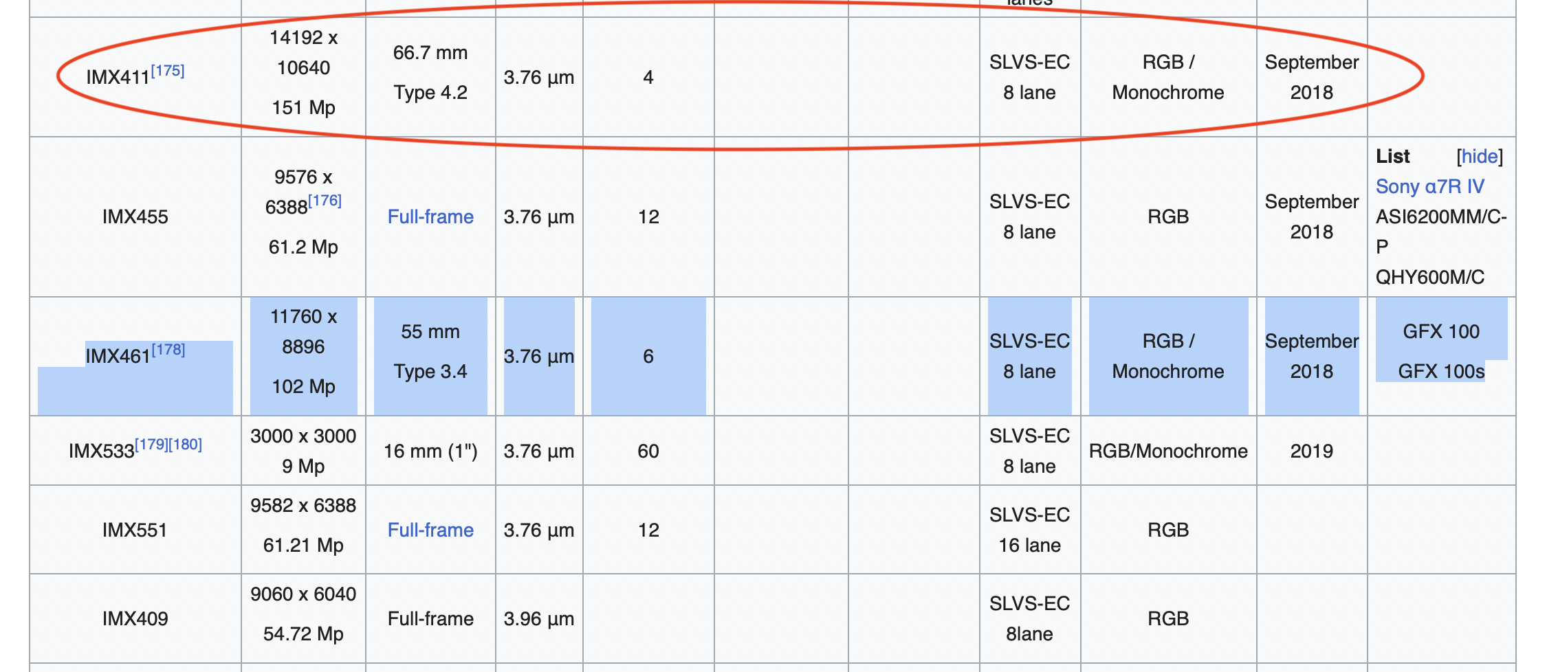Viewport: 1547px width, 672px height.
Task: Open citation 179 beside IMX533
Action: click(x=151, y=445)
